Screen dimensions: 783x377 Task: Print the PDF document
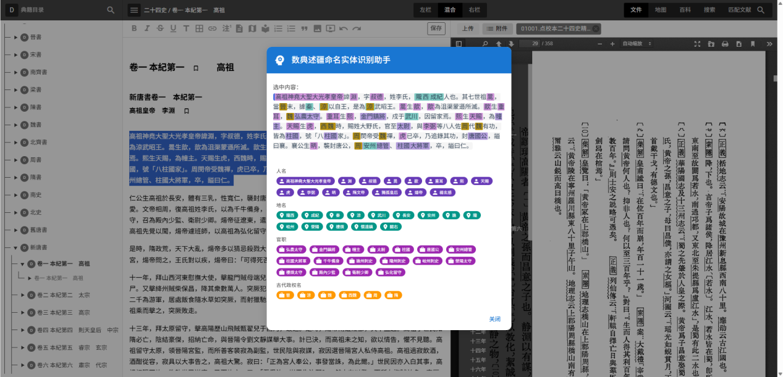click(x=724, y=44)
